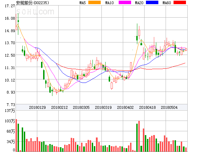
Task: Select the 20180305 date marker
Action: tap(81, 107)
